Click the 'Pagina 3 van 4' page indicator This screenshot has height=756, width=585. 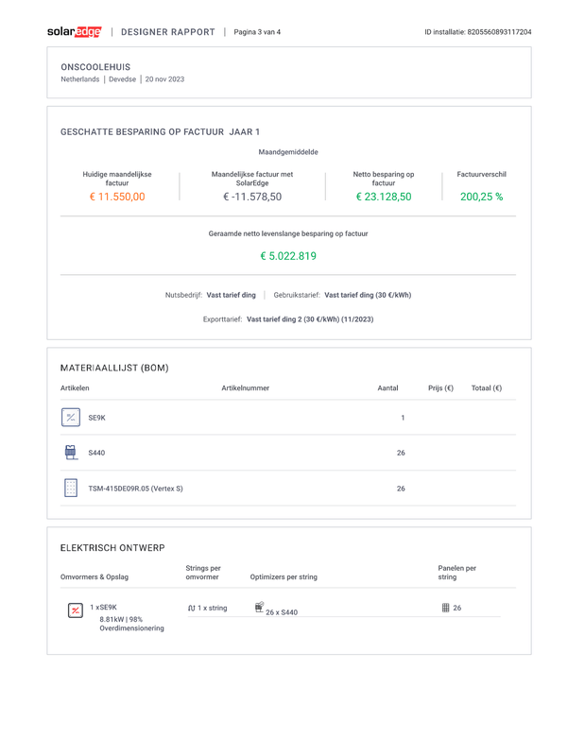[257, 32]
